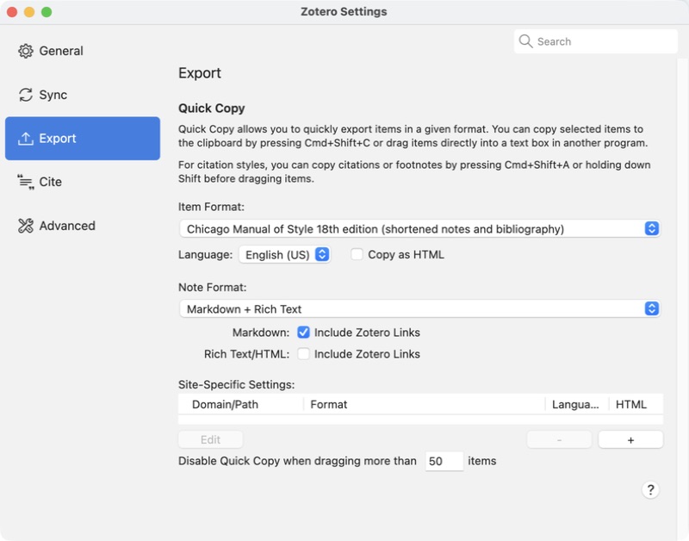The height and width of the screenshot is (541, 689).
Task: Click the Site-Specific Settings label
Action: (x=236, y=384)
